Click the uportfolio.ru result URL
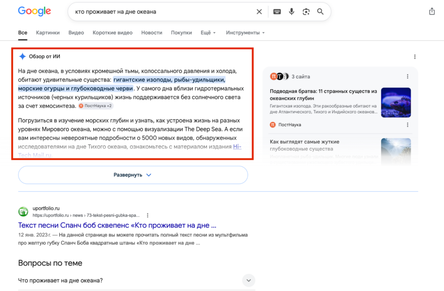Image resolution: width=444 pixels, height=291 pixels. pyautogui.click(x=86, y=216)
